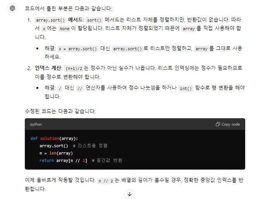Click the python language label in code header

point(36,124)
